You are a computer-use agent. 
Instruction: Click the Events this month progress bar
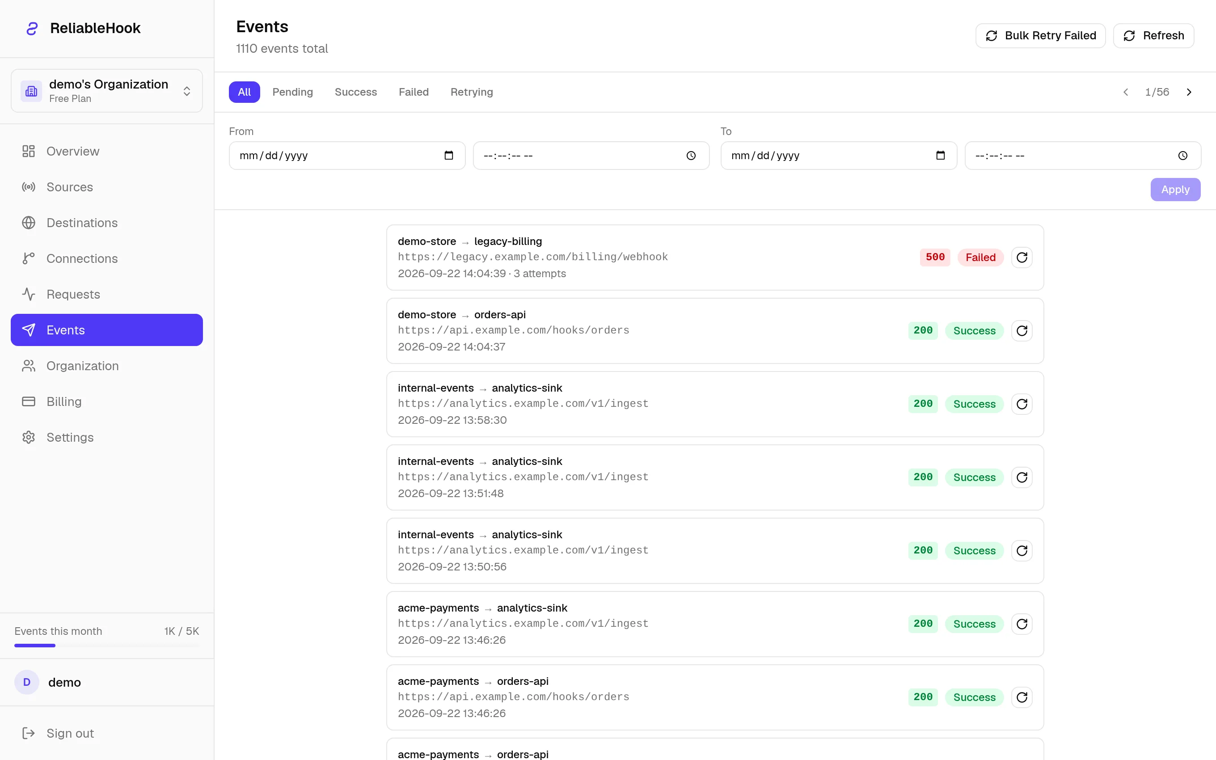(106, 646)
